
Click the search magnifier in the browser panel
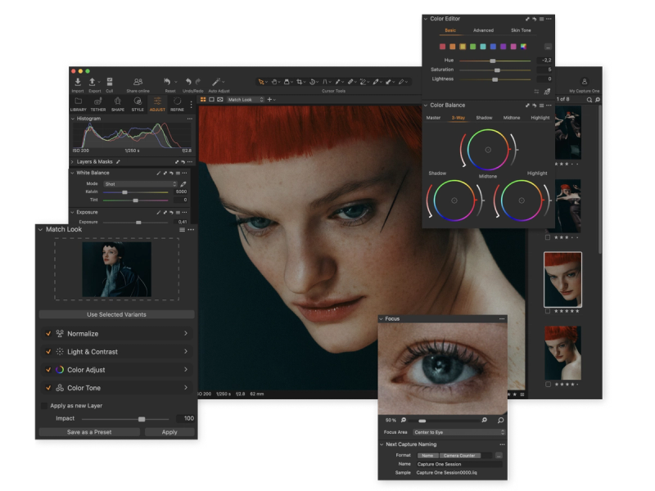tap(589, 100)
